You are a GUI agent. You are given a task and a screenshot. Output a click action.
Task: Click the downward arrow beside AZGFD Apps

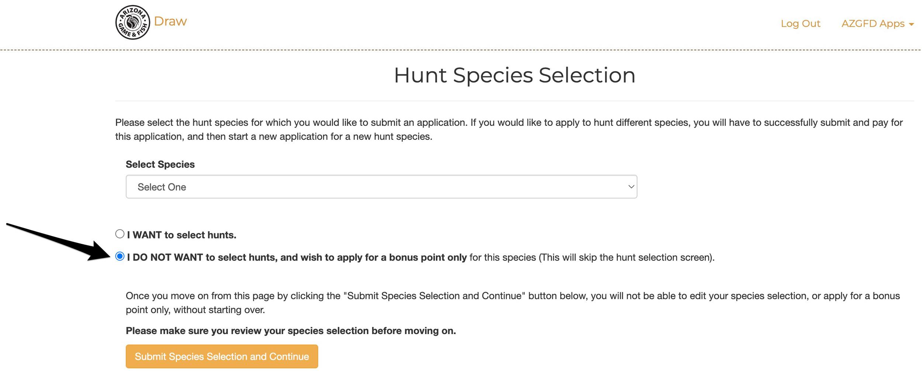coord(911,24)
